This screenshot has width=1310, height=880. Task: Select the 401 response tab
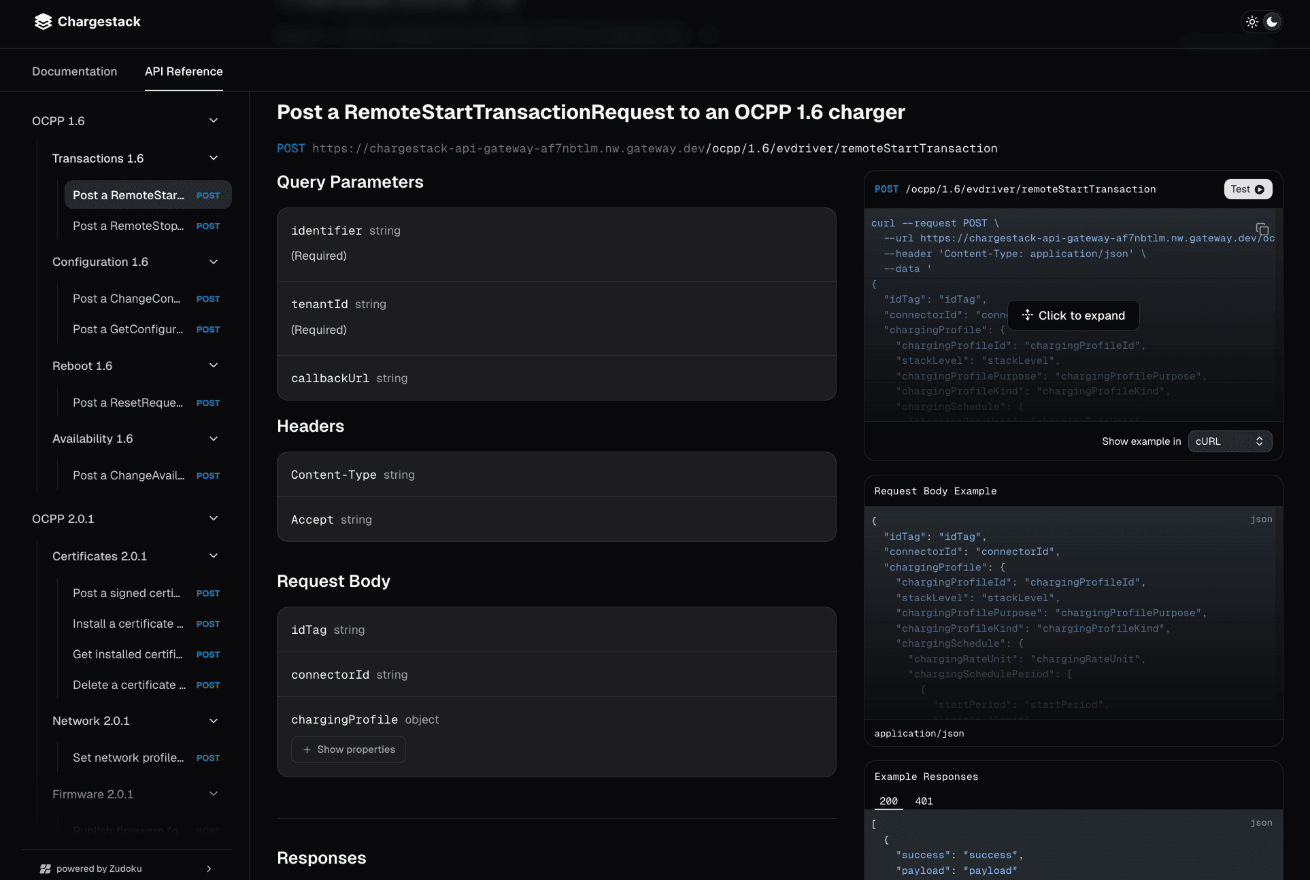coord(924,801)
